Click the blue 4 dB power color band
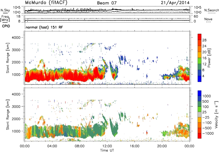 pos(200,79)
